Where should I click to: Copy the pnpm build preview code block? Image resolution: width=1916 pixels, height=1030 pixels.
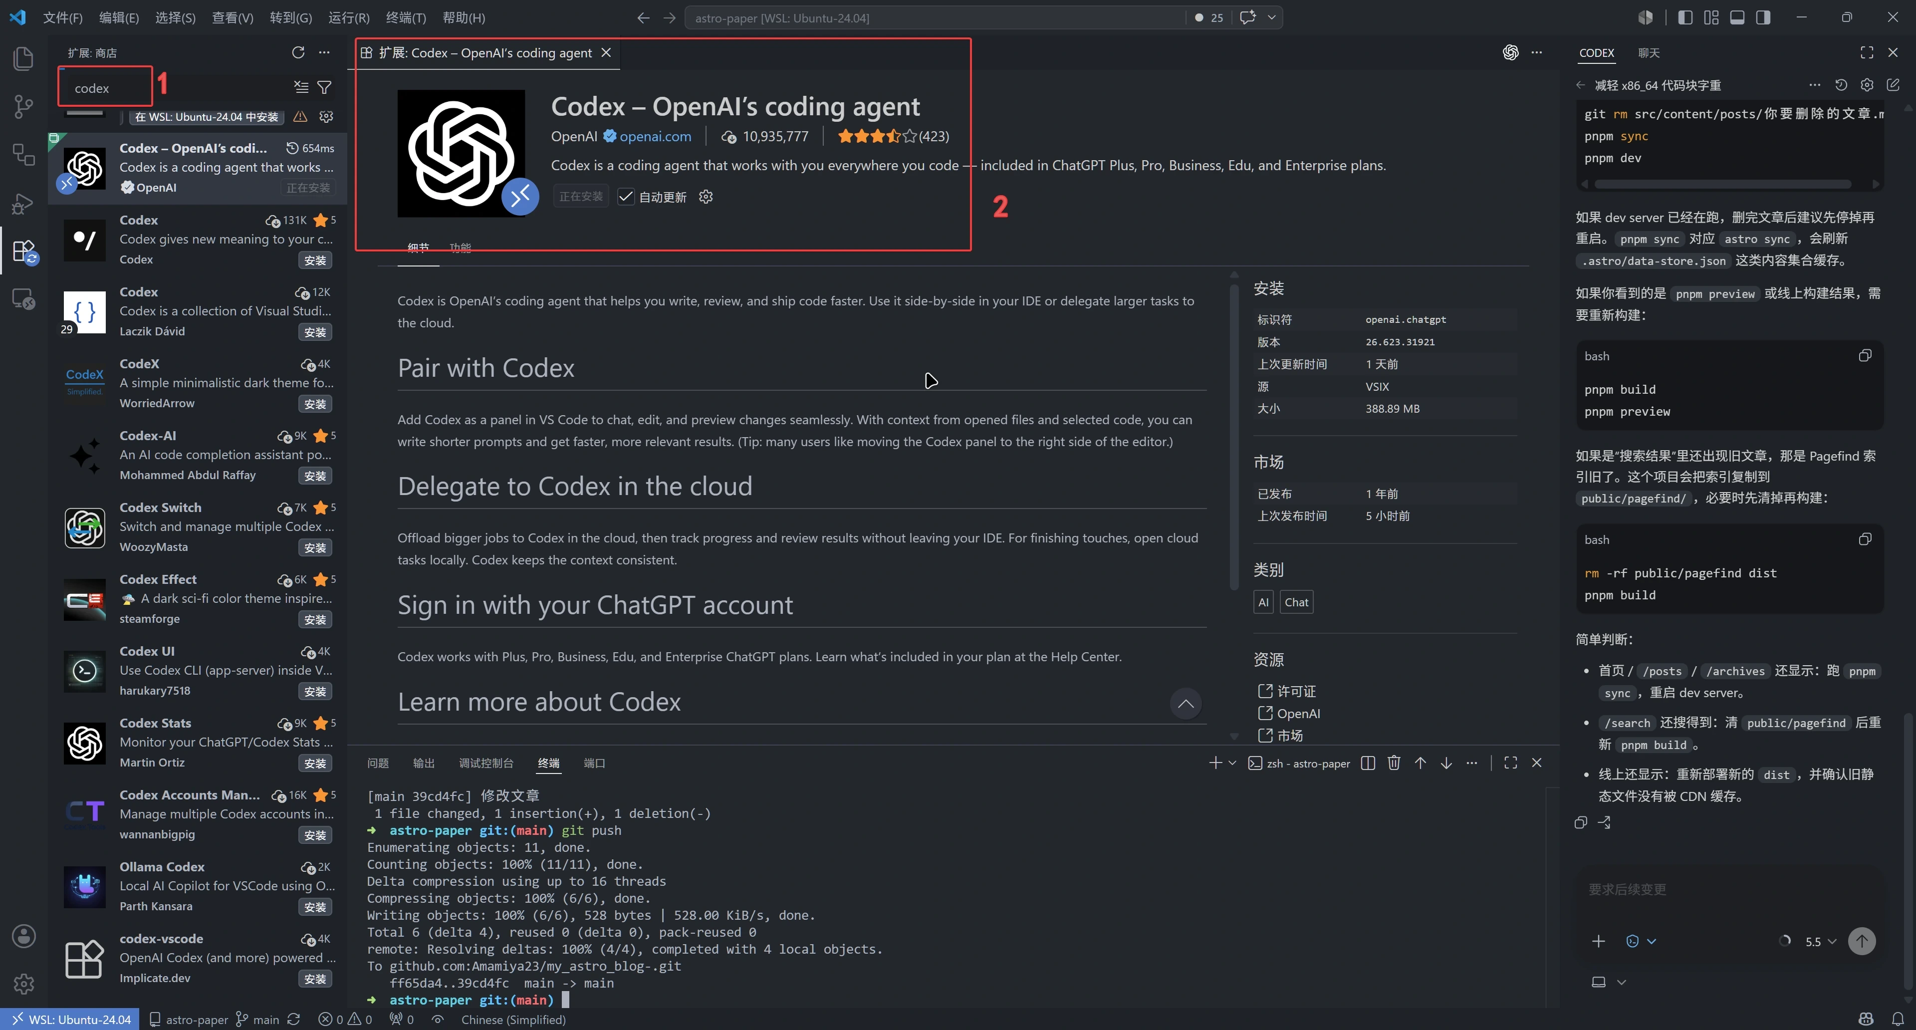(x=1865, y=355)
